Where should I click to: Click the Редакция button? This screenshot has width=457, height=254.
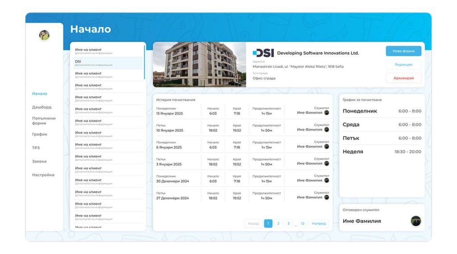pos(403,64)
